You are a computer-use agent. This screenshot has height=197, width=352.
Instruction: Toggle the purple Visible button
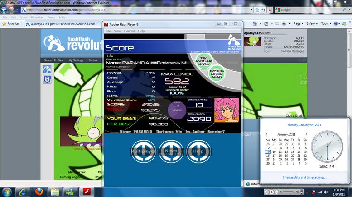click(177, 110)
